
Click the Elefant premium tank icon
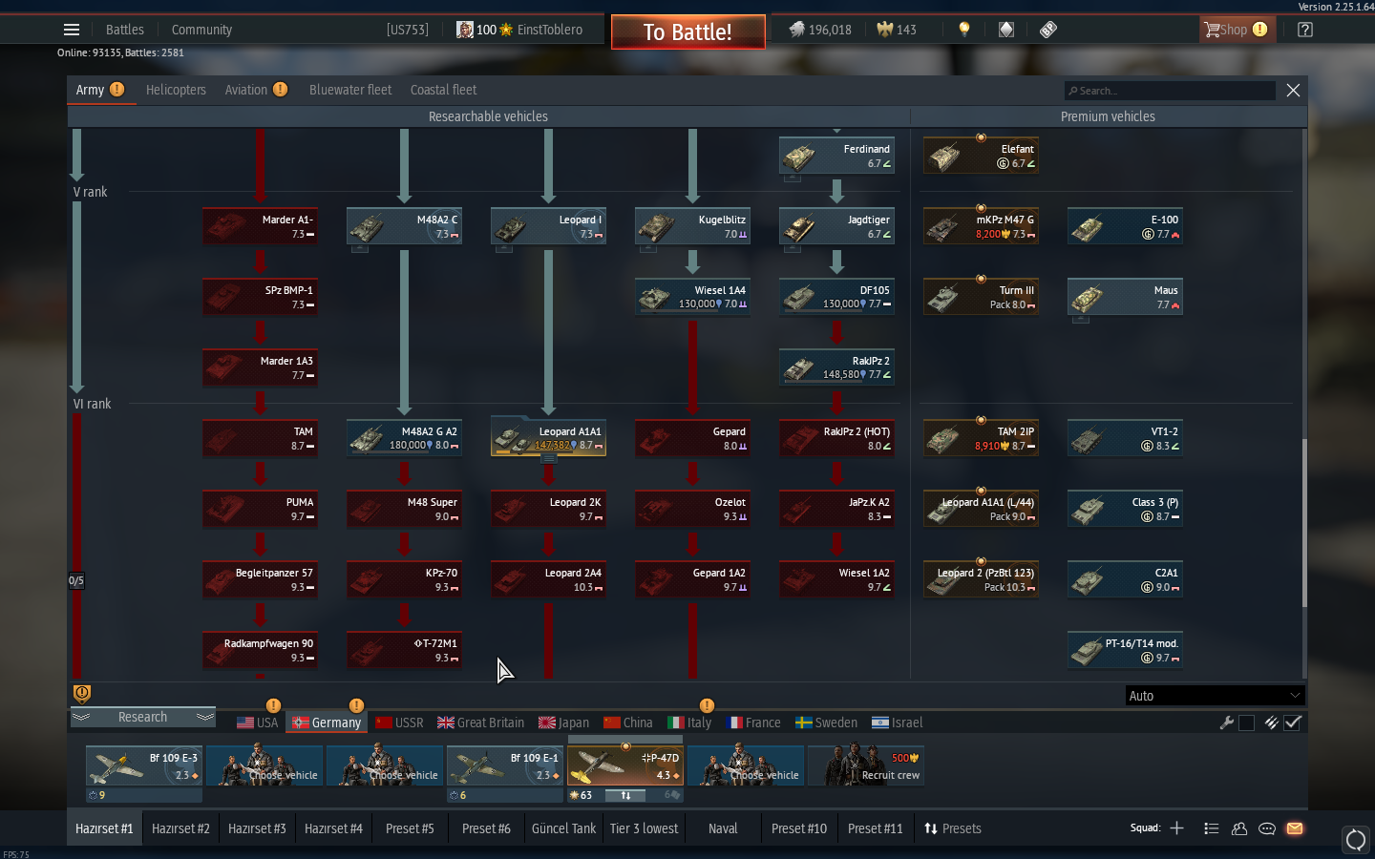click(945, 156)
